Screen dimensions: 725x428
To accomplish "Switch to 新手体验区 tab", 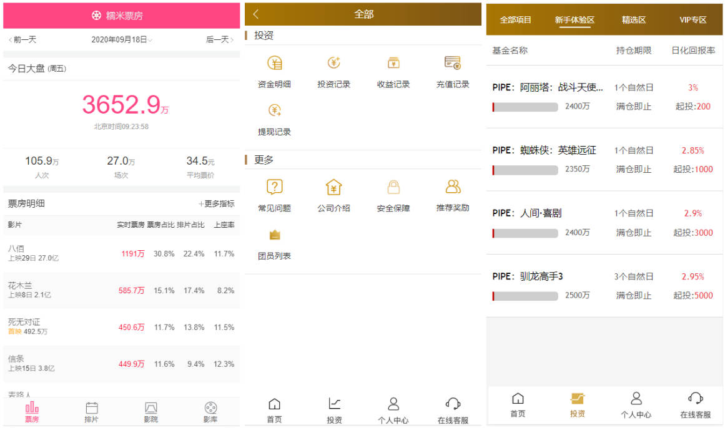I will pyautogui.click(x=575, y=20).
